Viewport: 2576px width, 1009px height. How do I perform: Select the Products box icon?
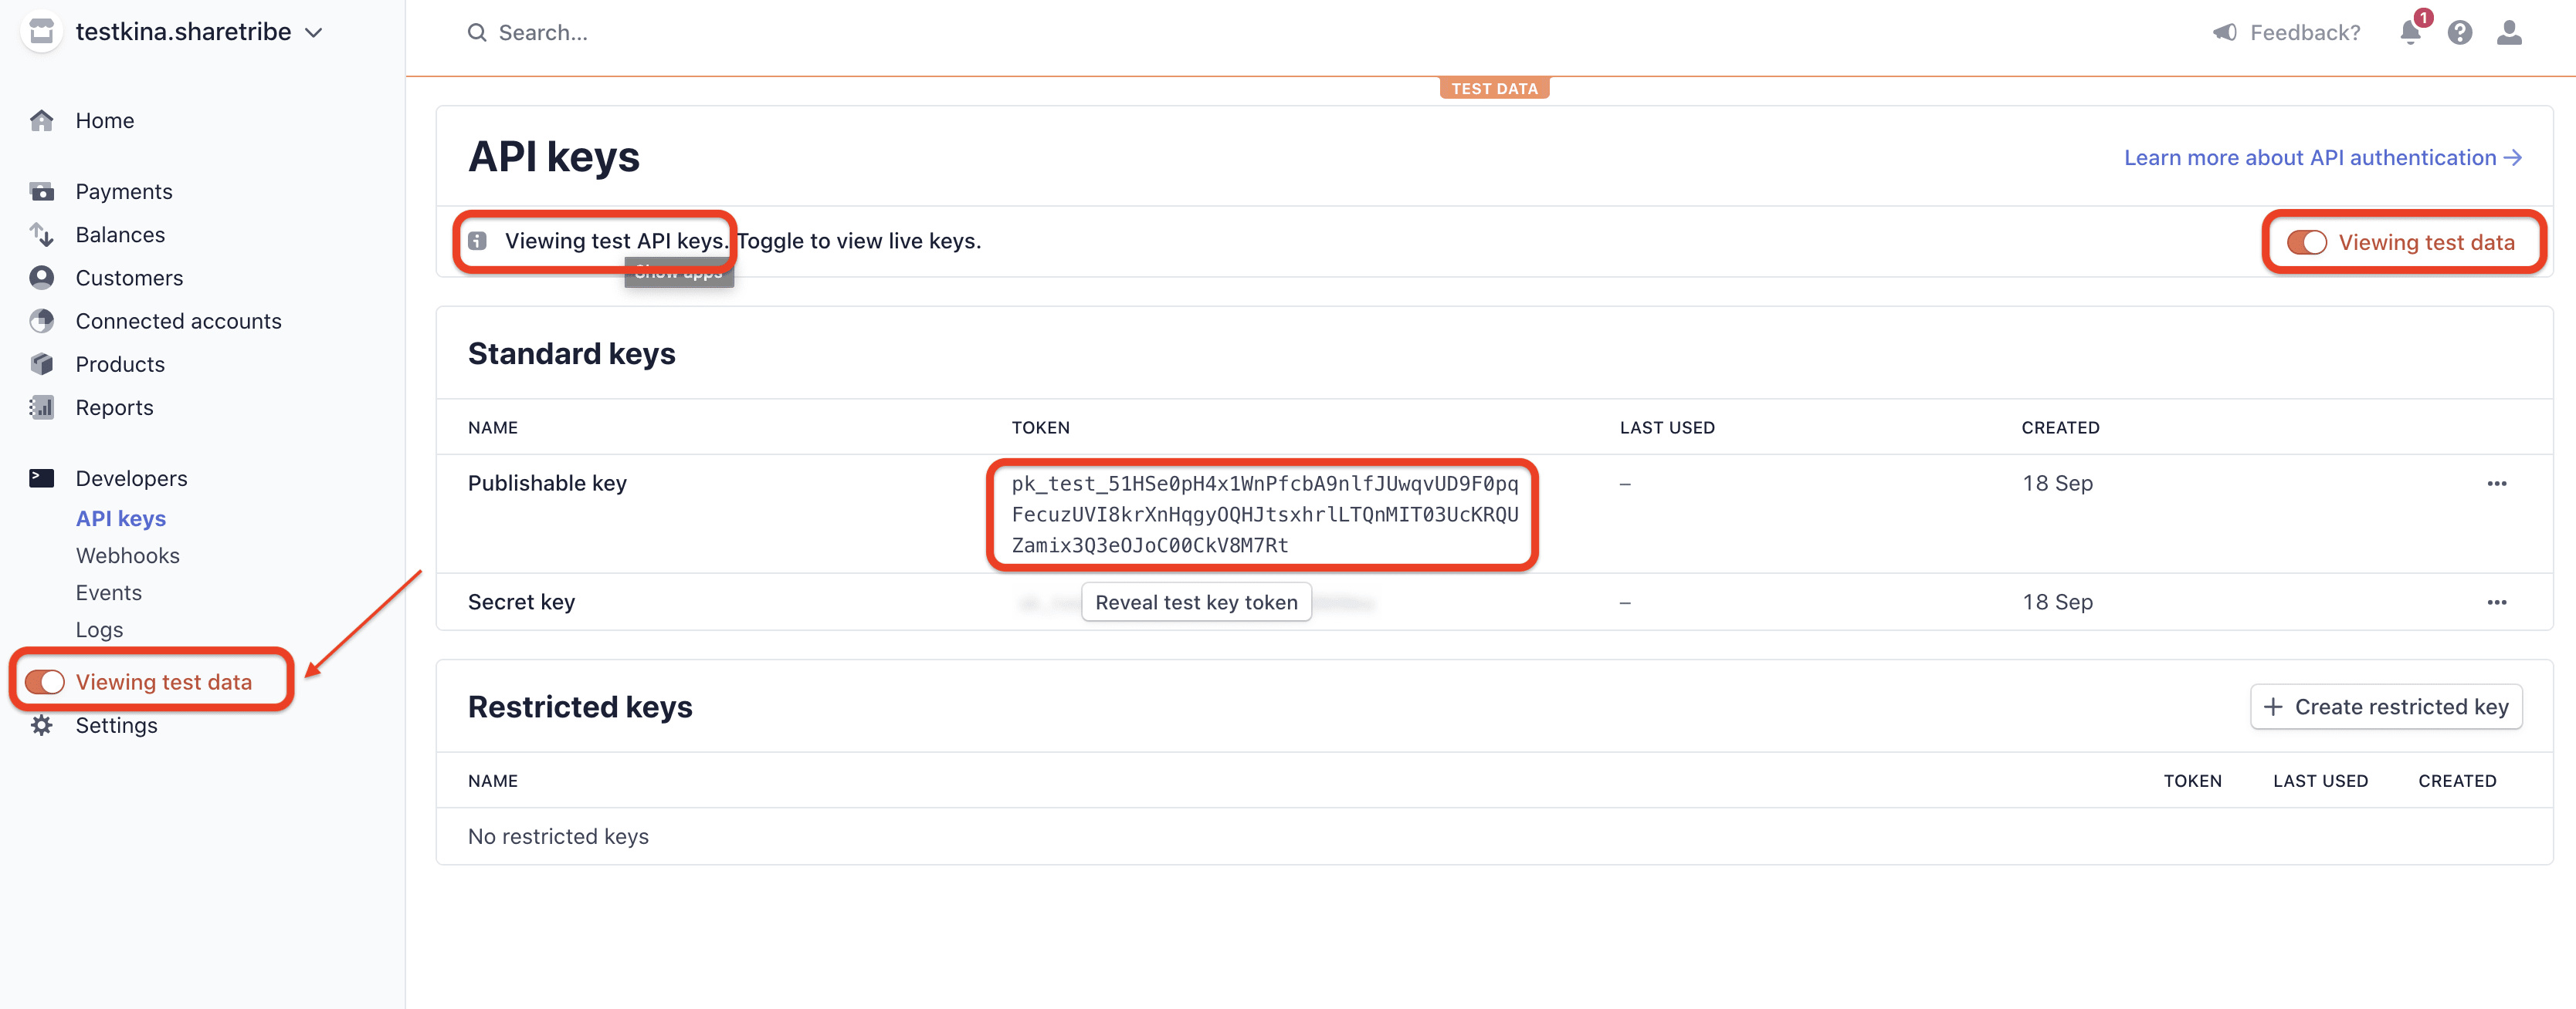coord(42,363)
